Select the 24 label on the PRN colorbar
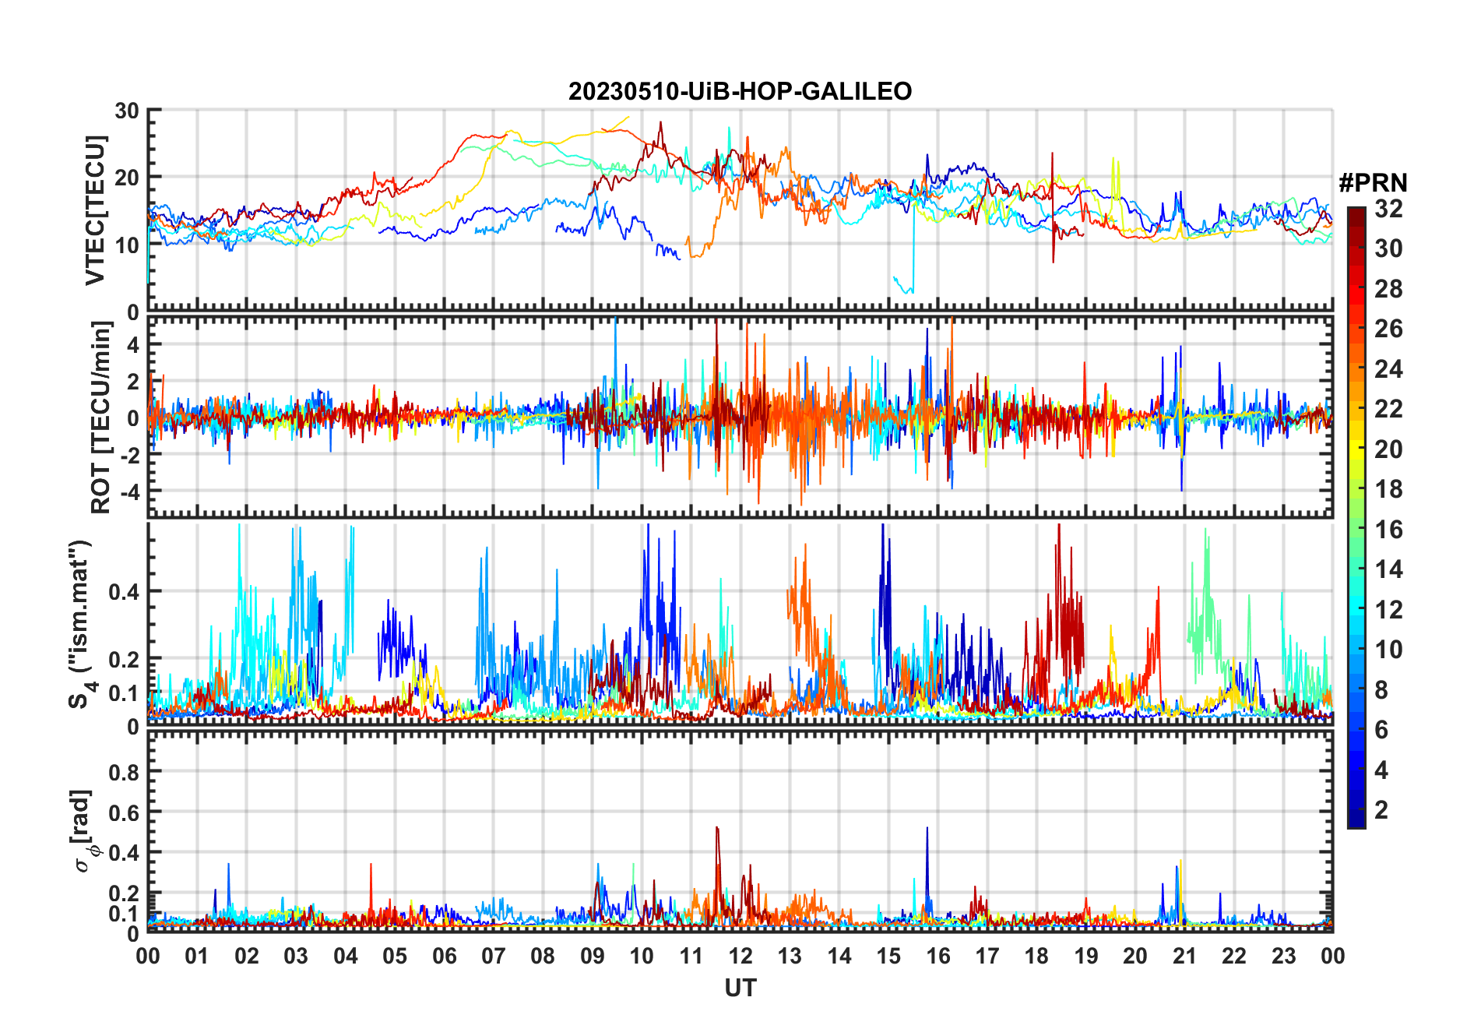The image size is (1481, 1036). pyautogui.click(x=1388, y=369)
